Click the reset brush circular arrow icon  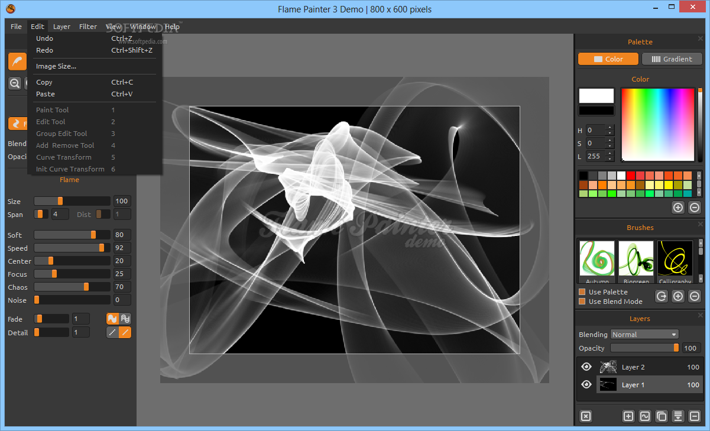(x=662, y=296)
